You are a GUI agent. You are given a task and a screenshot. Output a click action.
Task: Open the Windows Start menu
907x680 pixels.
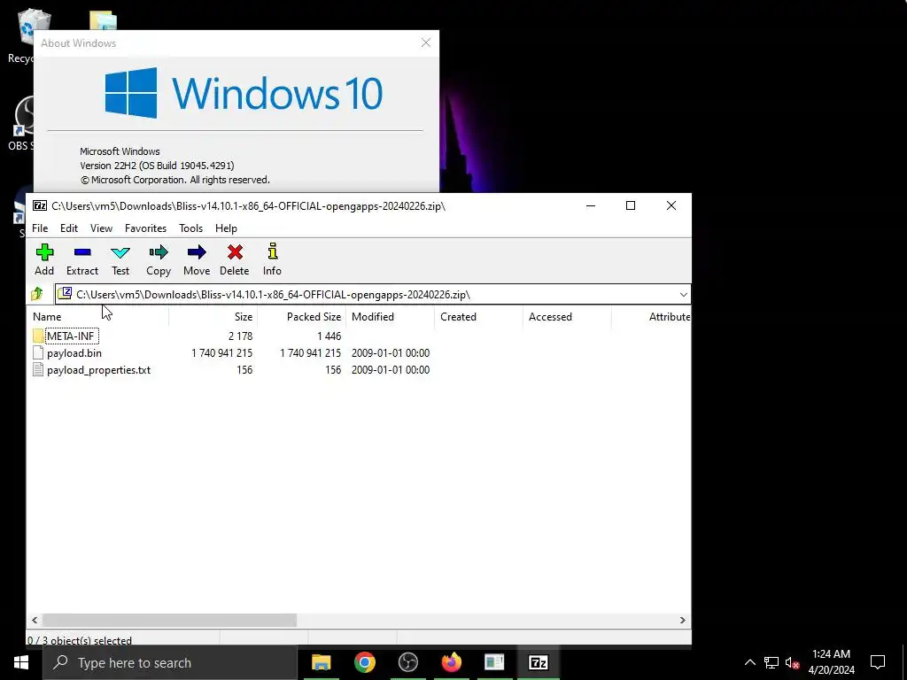(x=21, y=662)
